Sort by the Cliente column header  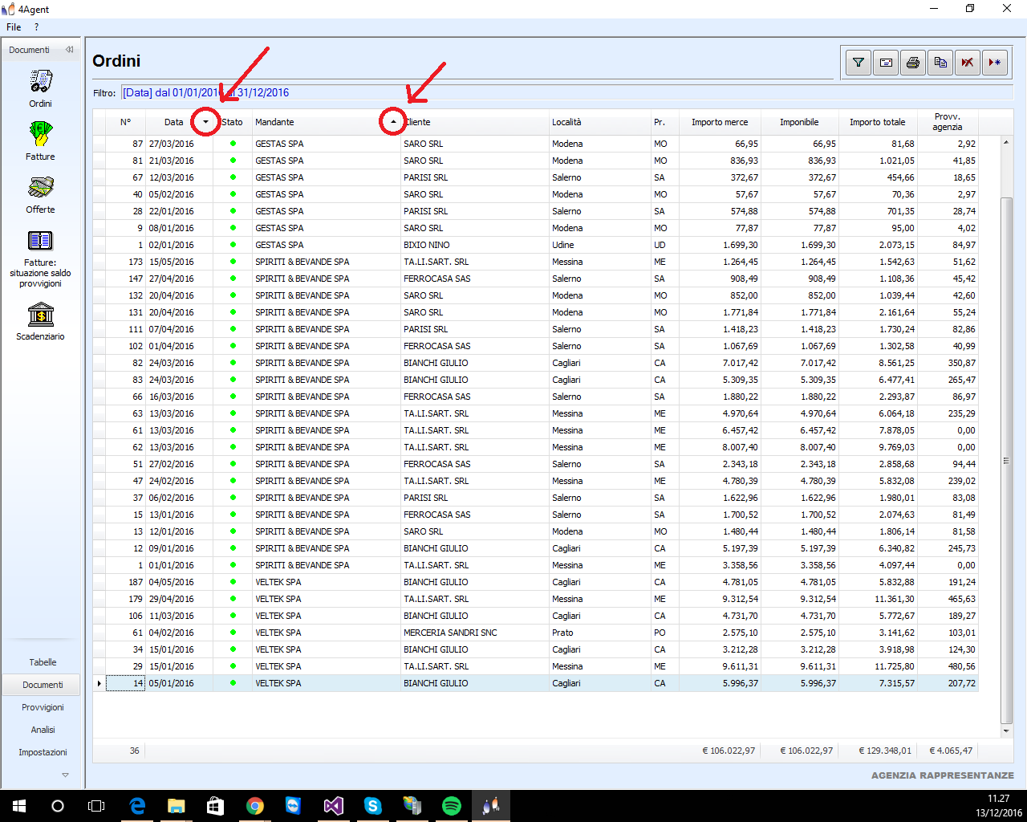click(474, 122)
